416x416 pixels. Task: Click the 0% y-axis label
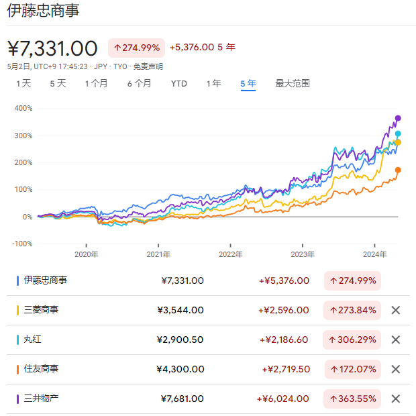coord(28,217)
